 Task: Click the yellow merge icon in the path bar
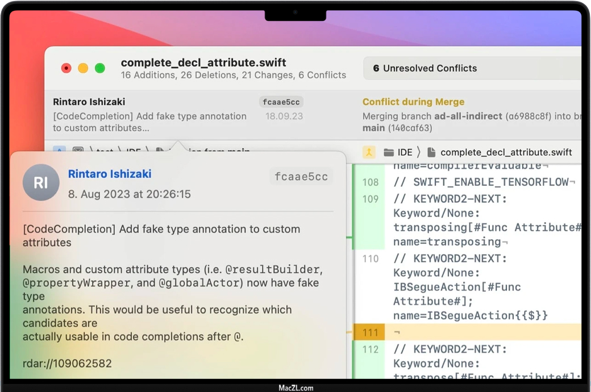point(369,152)
